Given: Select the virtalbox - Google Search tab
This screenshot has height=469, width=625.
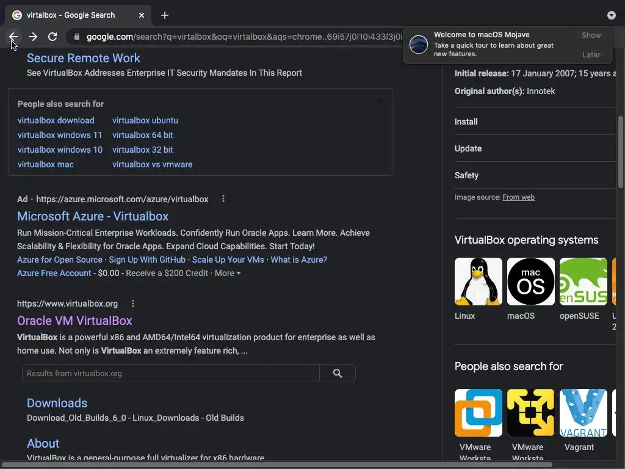Looking at the screenshot, I should coord(78,15).
